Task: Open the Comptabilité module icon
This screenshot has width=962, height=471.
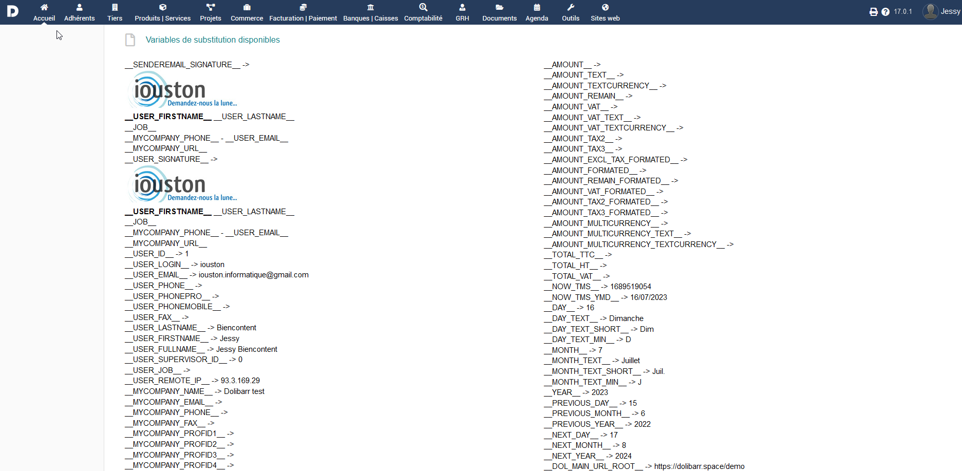Action: tap(423, 8)
